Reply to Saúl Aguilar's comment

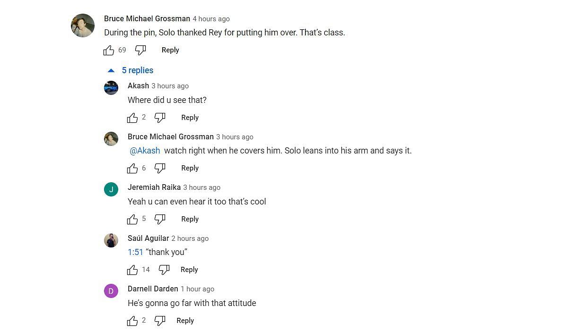click(189, 270)
